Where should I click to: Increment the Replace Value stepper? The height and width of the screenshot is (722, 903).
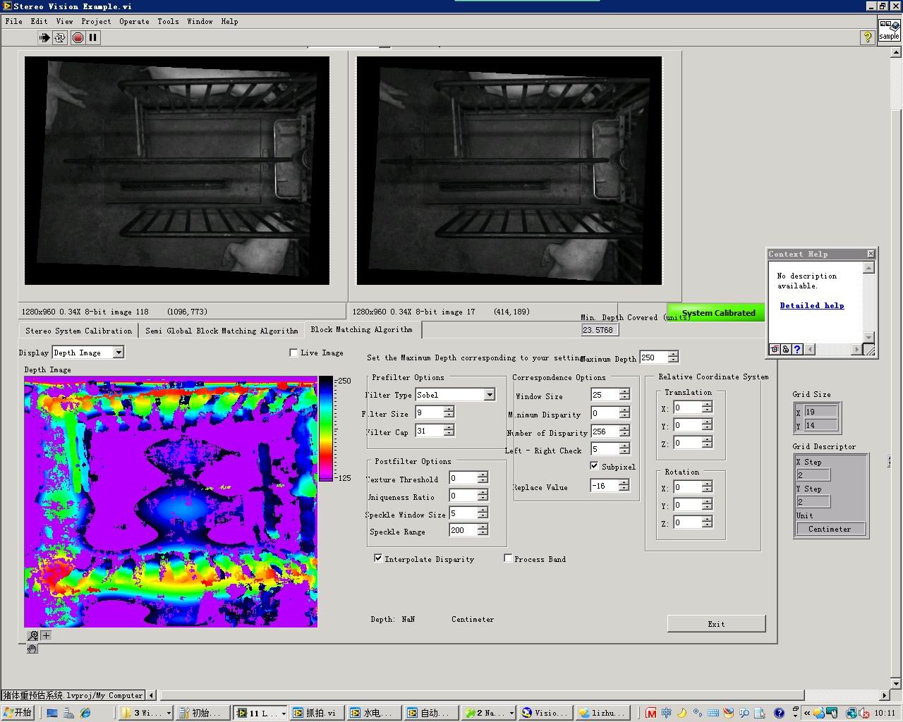tap(624, 482)
